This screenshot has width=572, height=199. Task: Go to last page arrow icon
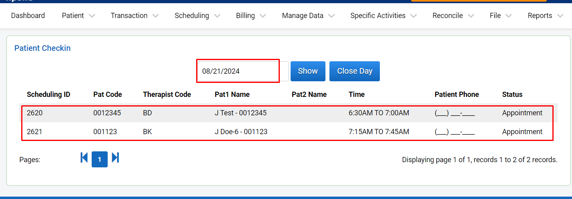[x=115, y=158]
